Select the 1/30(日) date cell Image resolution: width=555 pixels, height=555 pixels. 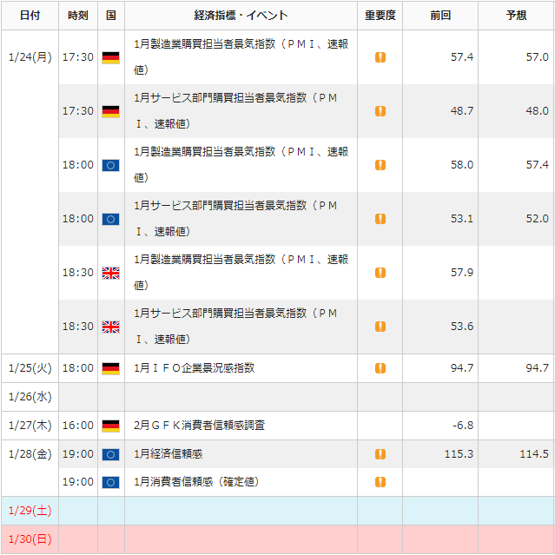pos(30,539)
